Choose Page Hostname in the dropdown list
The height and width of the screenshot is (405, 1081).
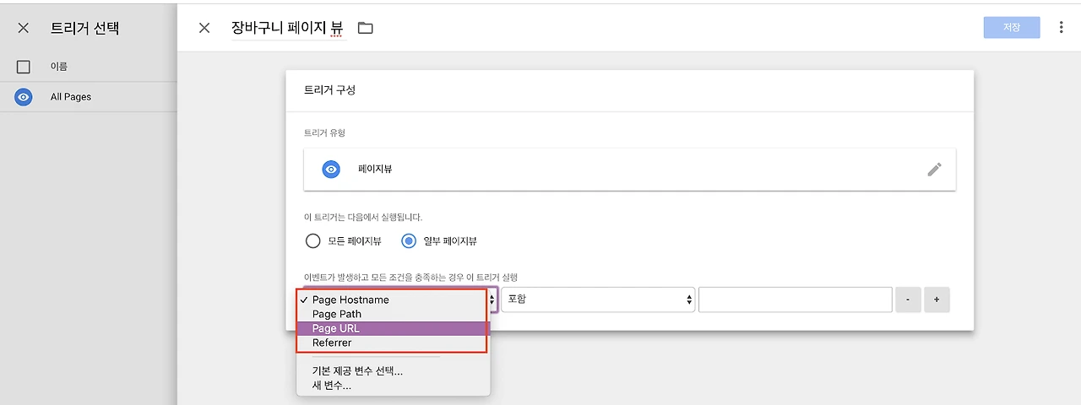click(393, 300)
